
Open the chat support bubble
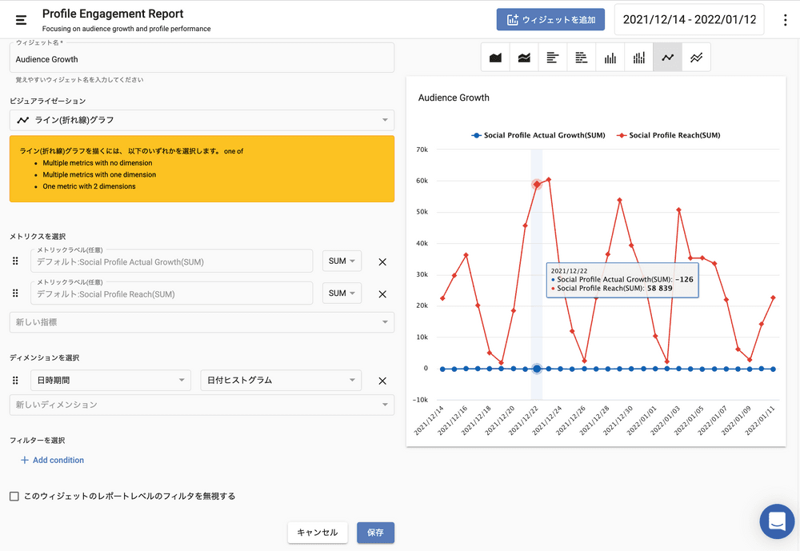click(x=777, y=521)
